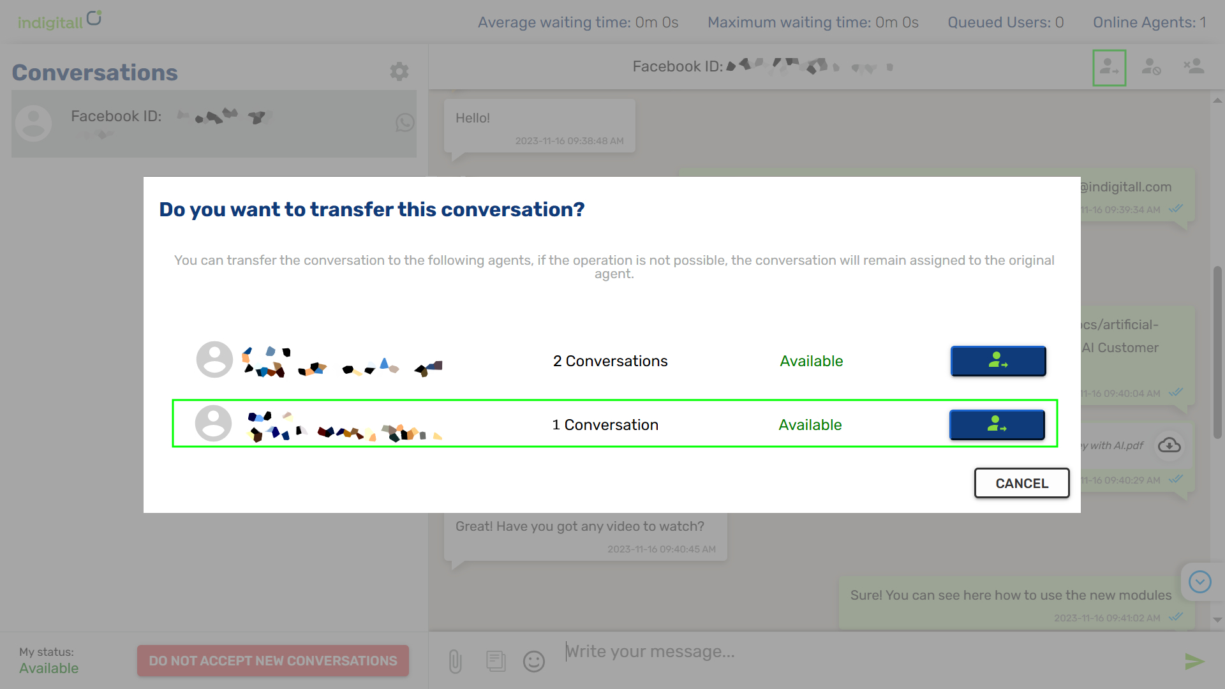Click the user profile icon top right
1225x689 pixels.
coord(1109,67)
